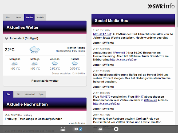Click the Nachts 20/24°C temperature
The image size is (178, 133).
[x=75, y=69]
